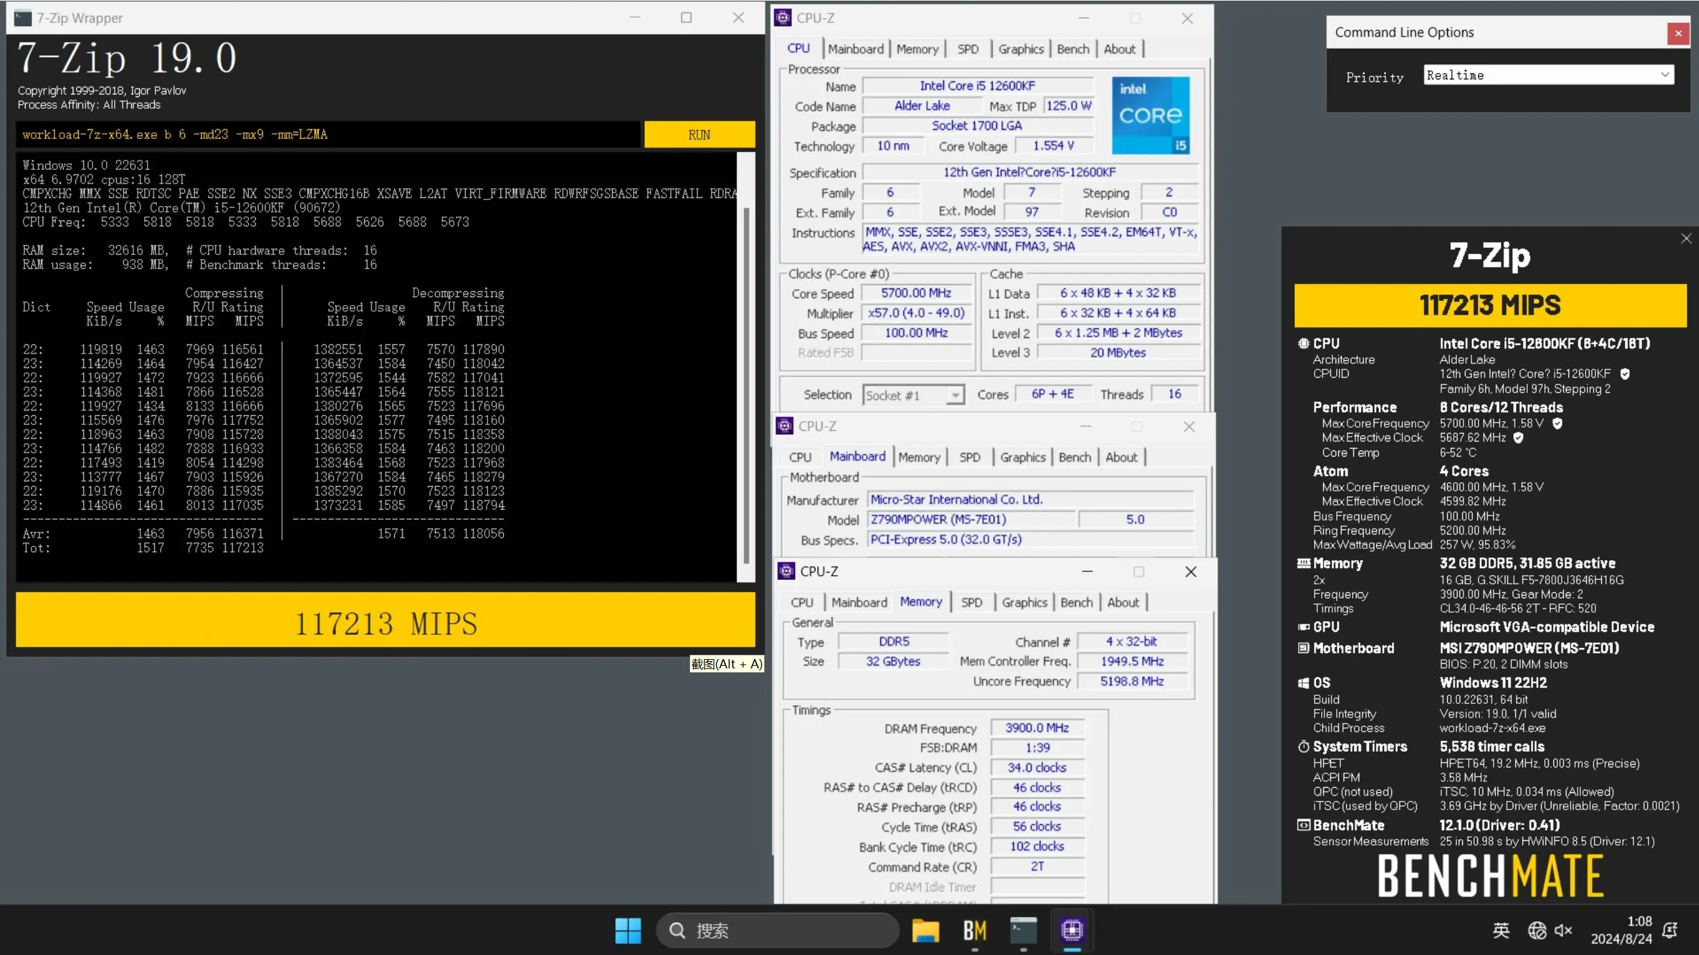
Task: Click the Motherboard section icon in BenchMate
Action: (1303, 648)
